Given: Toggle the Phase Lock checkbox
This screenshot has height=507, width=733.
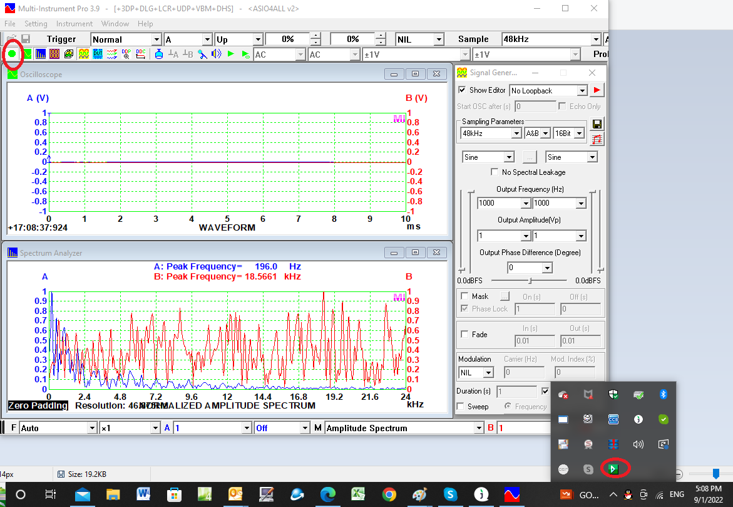Looking at the screenshot, I should 464,308.
